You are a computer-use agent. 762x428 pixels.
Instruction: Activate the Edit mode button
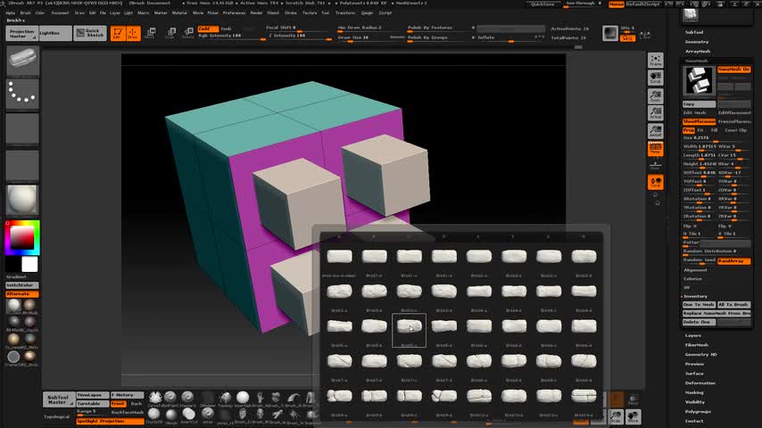117,34
